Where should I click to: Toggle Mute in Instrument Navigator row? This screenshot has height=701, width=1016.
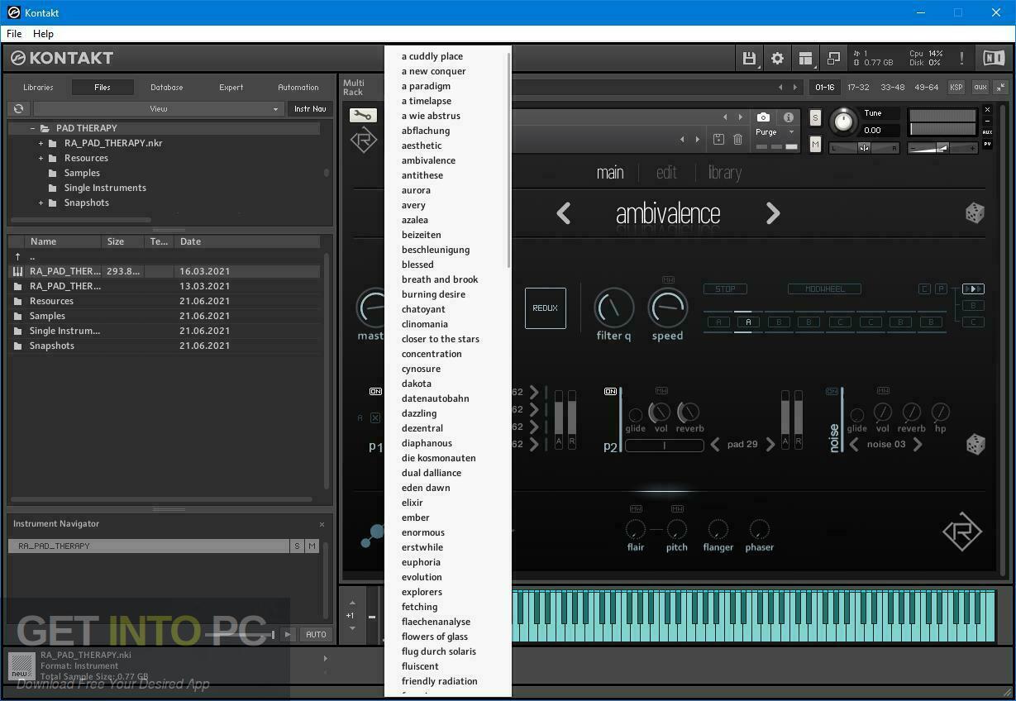[x=312, y=546]
